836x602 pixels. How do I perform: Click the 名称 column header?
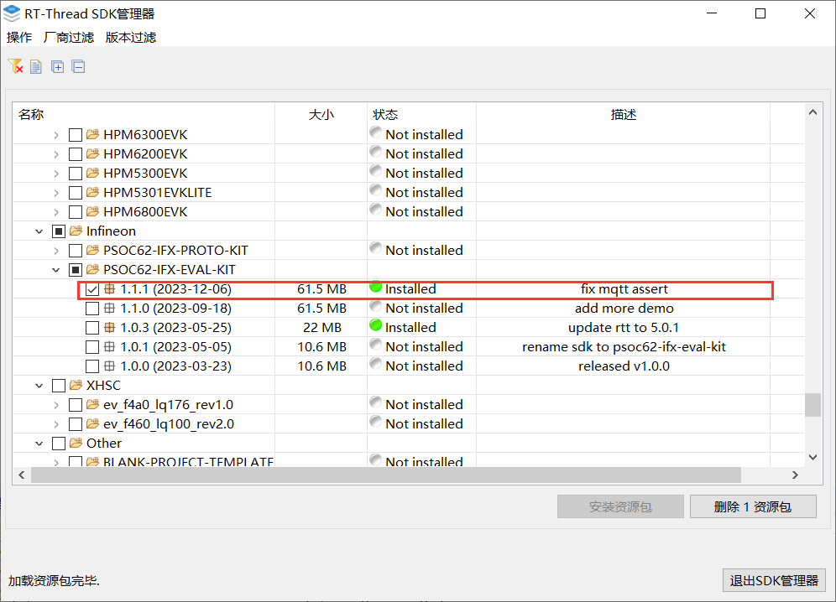click(144, 115)
